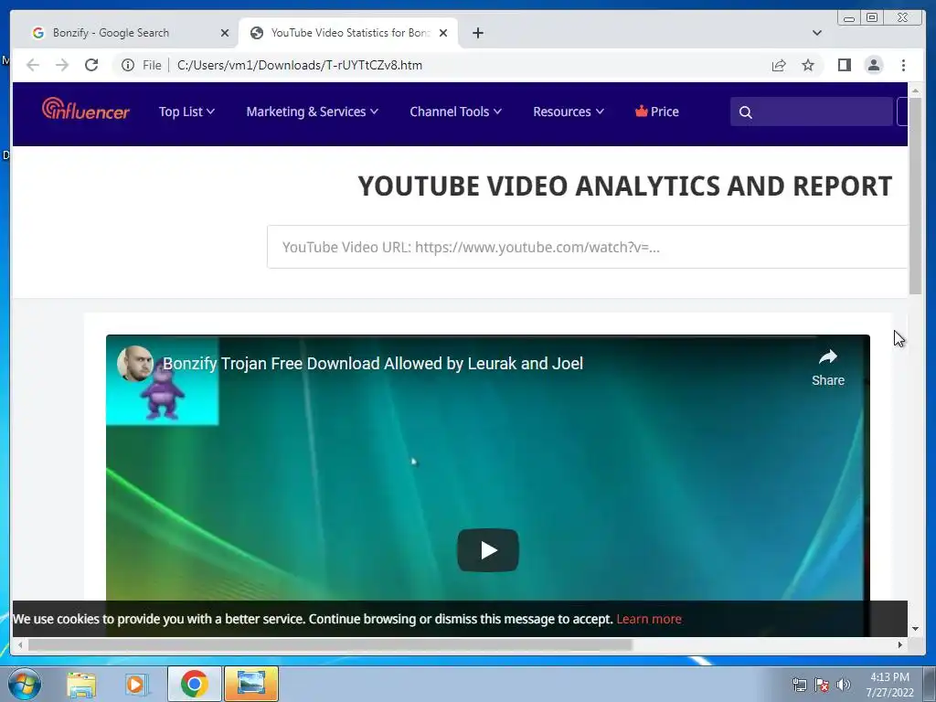
Task: Click the scroll down arrow of the page
Action: pyautogui.click(x=915, y=629)
